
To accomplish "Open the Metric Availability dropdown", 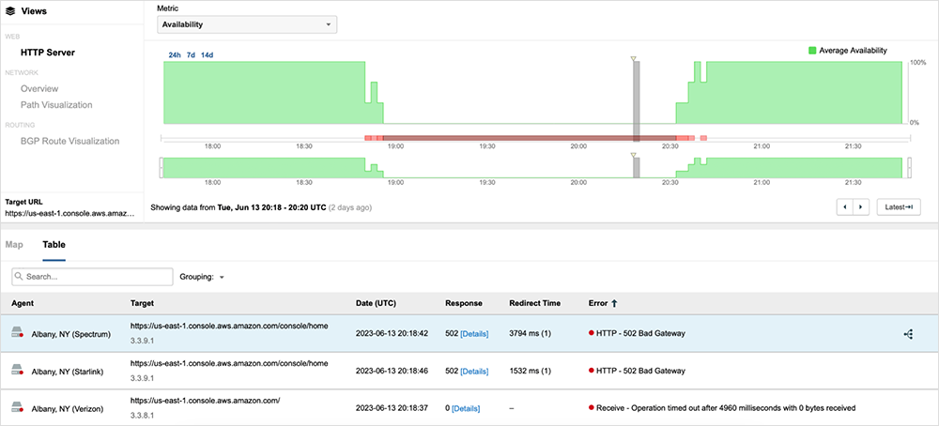I will [x=247, y=24].
